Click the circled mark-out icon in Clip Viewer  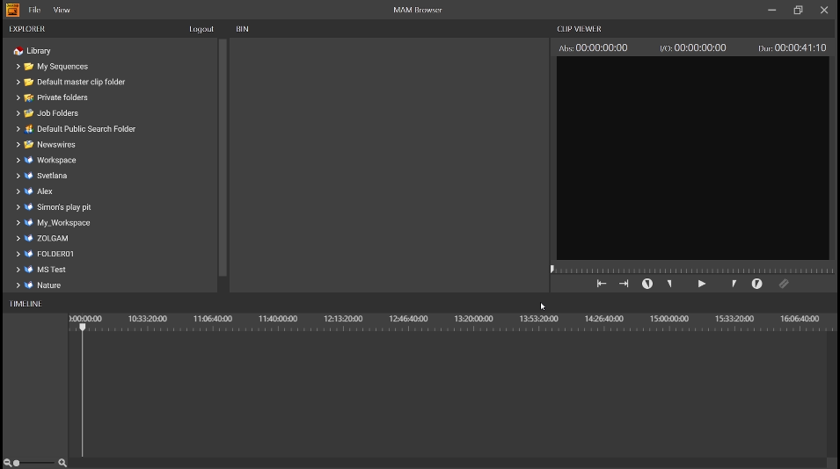(756, 284)
